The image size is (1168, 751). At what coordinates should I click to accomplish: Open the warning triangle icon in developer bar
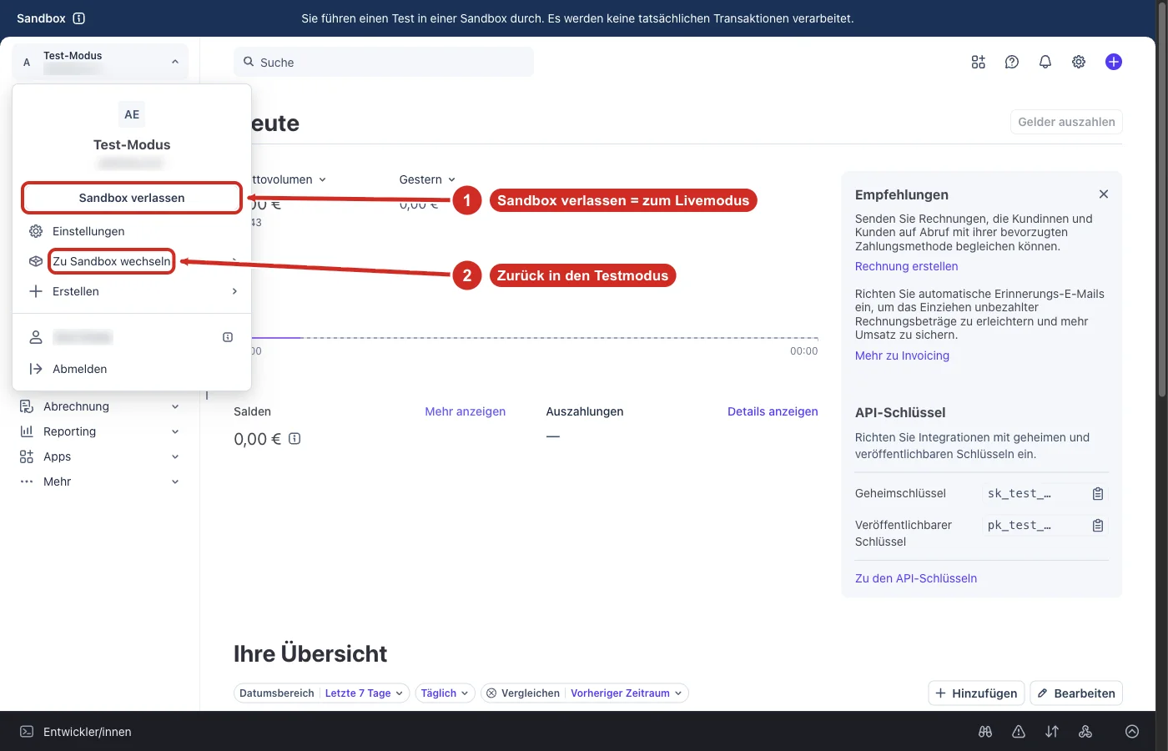1019,732
